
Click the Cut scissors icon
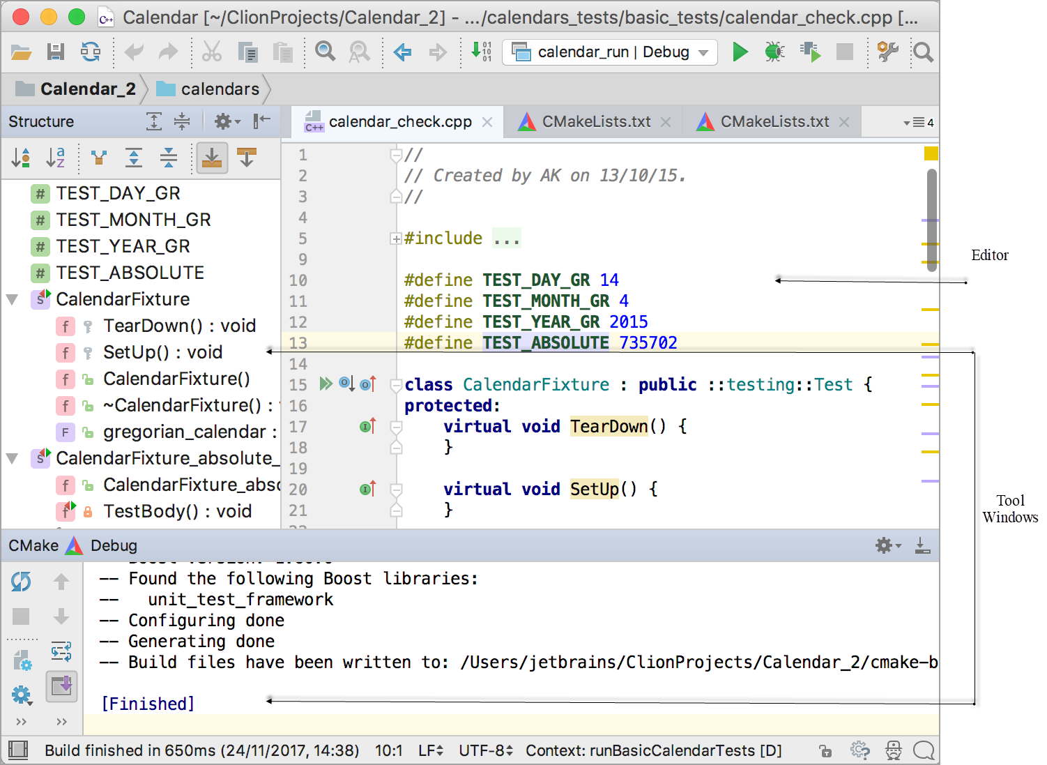[211, 52]
